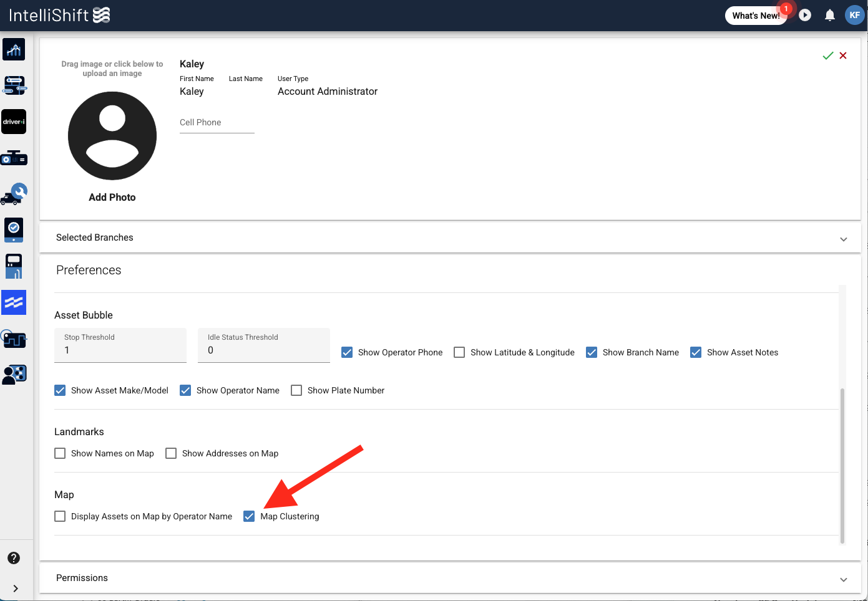Viewport: 868px width, 601px height.
Task: Click the red X cancel icon
Action: pos(843,55)
